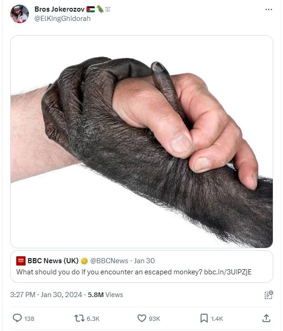Click the BBC News red logo avatar

pyautogui.click(x=21, y=261)
